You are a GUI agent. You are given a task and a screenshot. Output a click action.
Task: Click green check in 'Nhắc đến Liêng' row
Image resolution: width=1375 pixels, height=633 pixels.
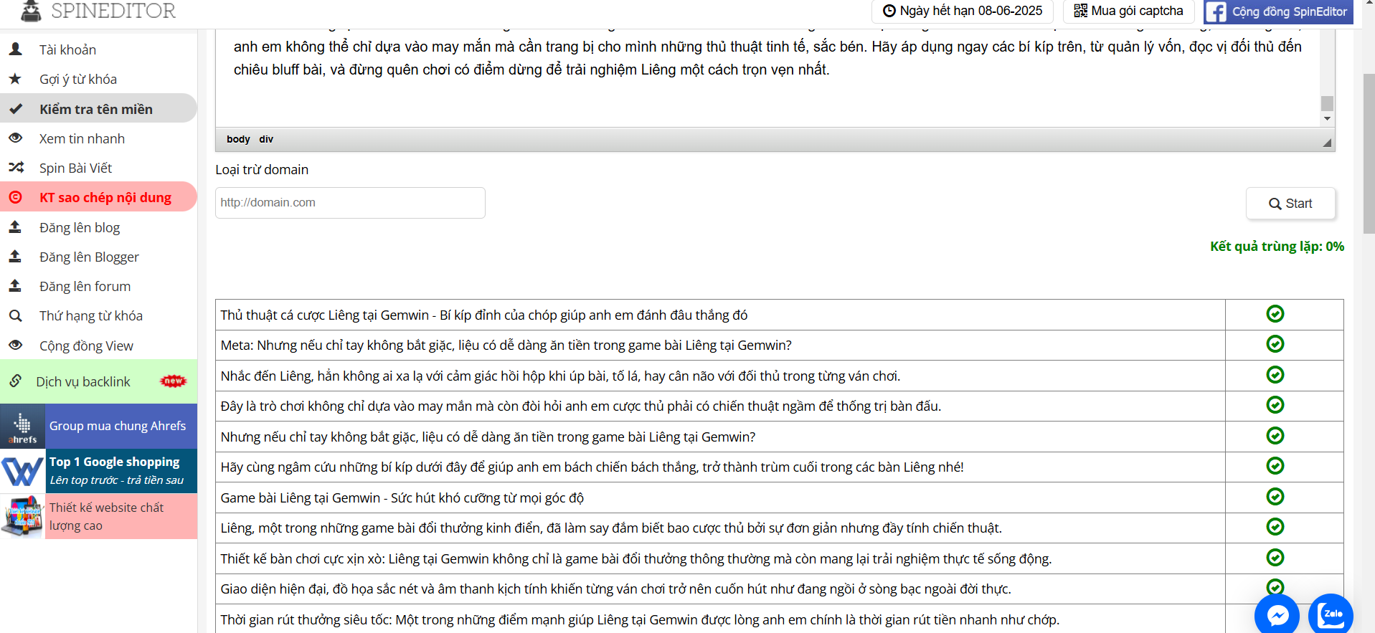pos(1275,375)
